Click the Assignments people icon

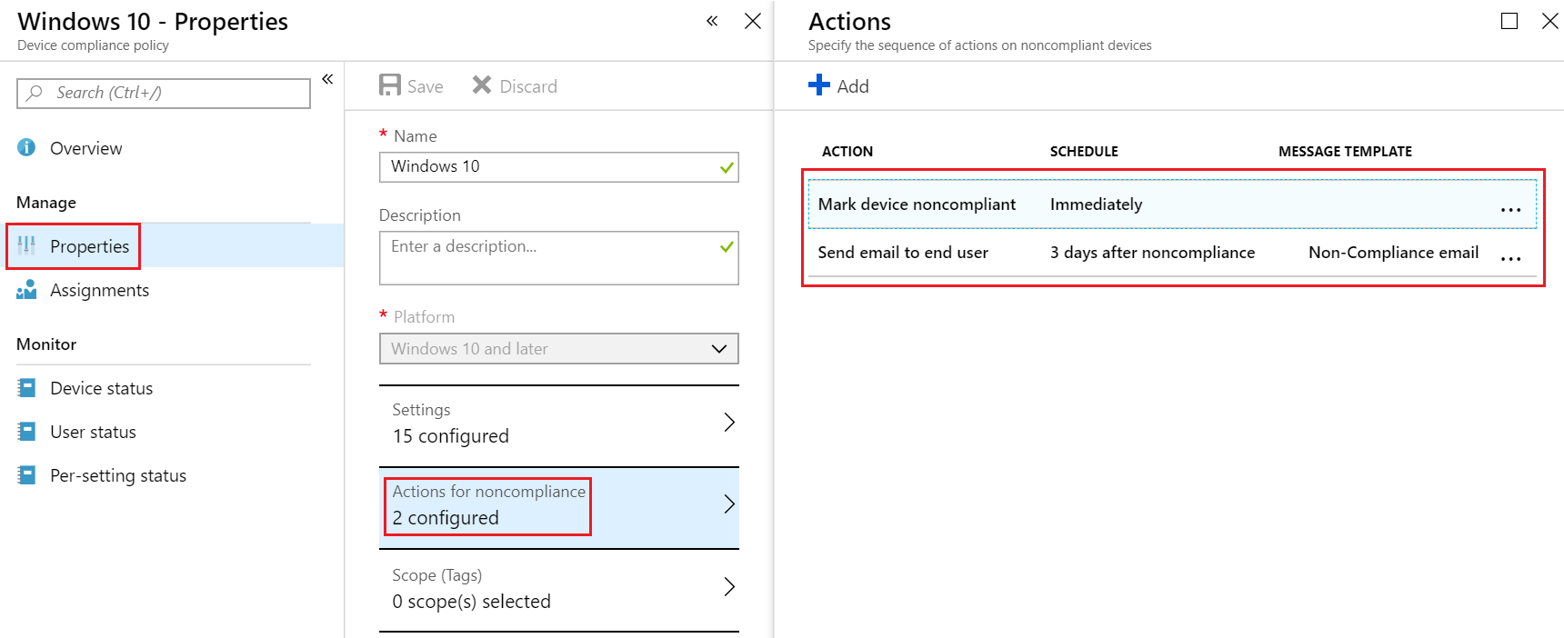pos(27,290)
